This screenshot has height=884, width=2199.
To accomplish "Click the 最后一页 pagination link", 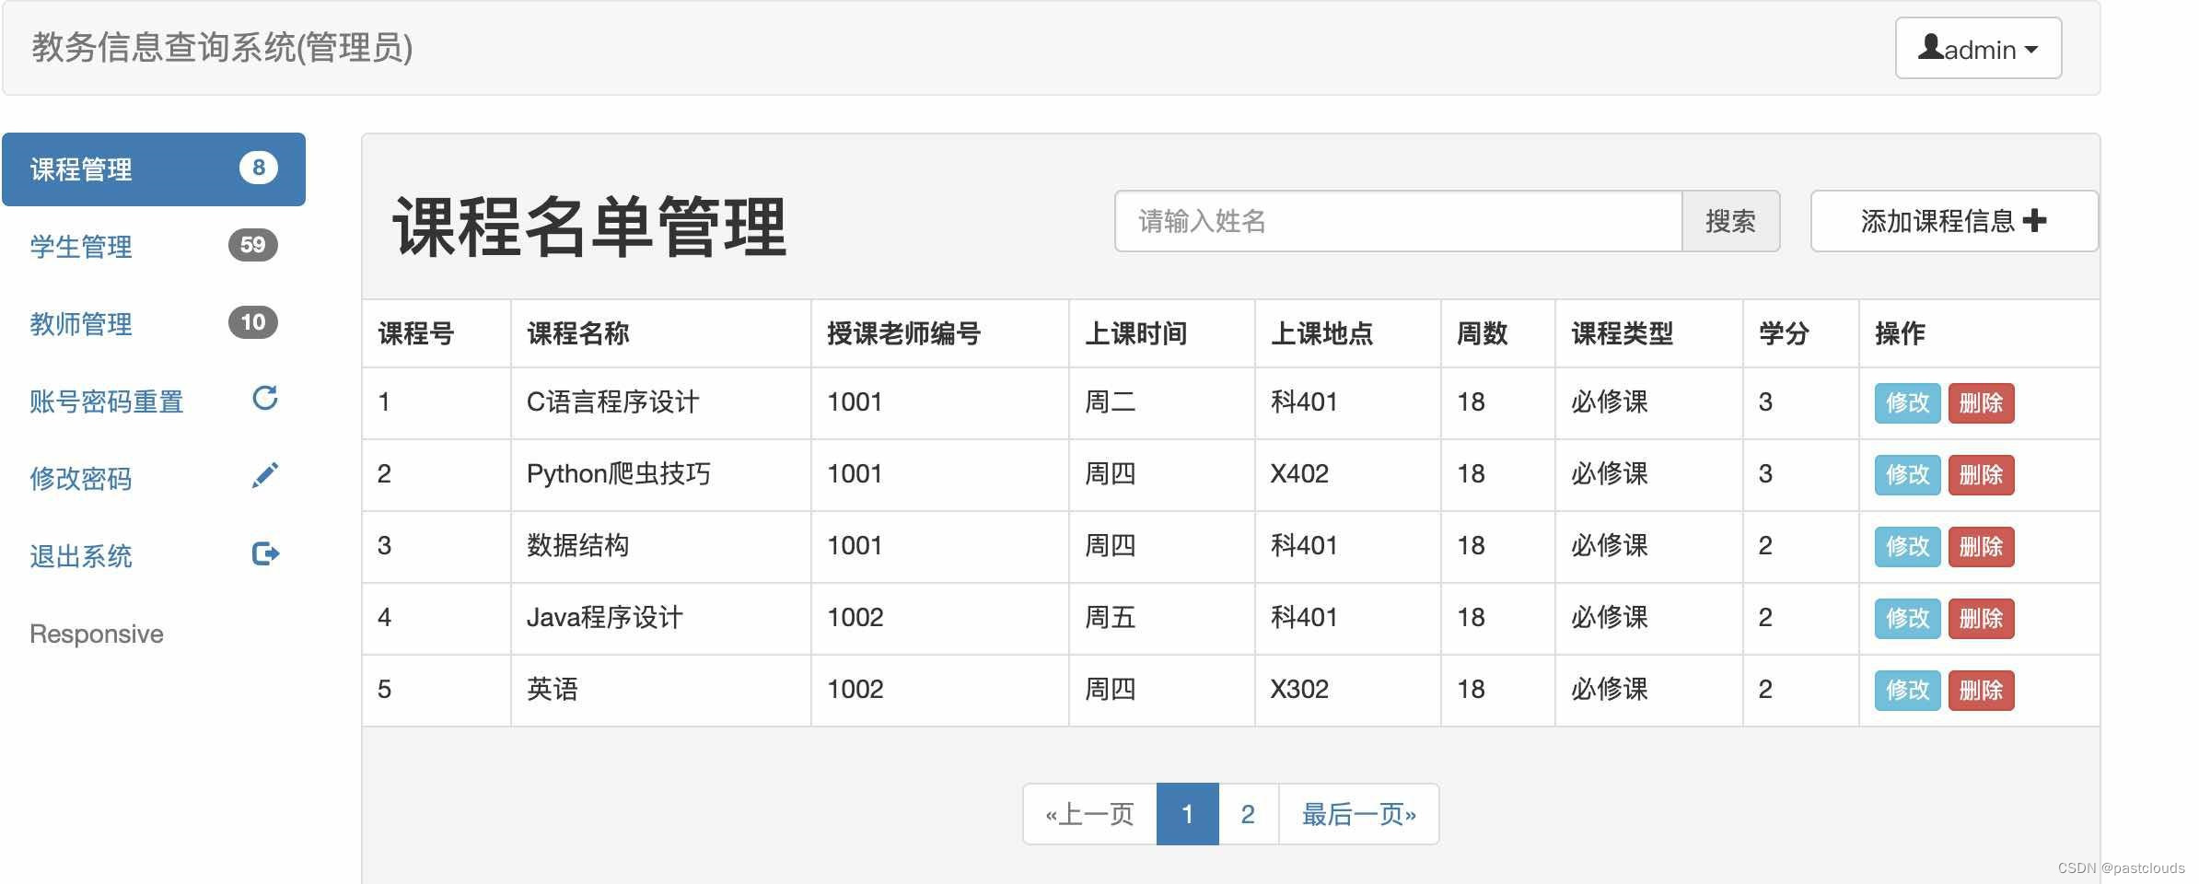I will click(1358, 813).
